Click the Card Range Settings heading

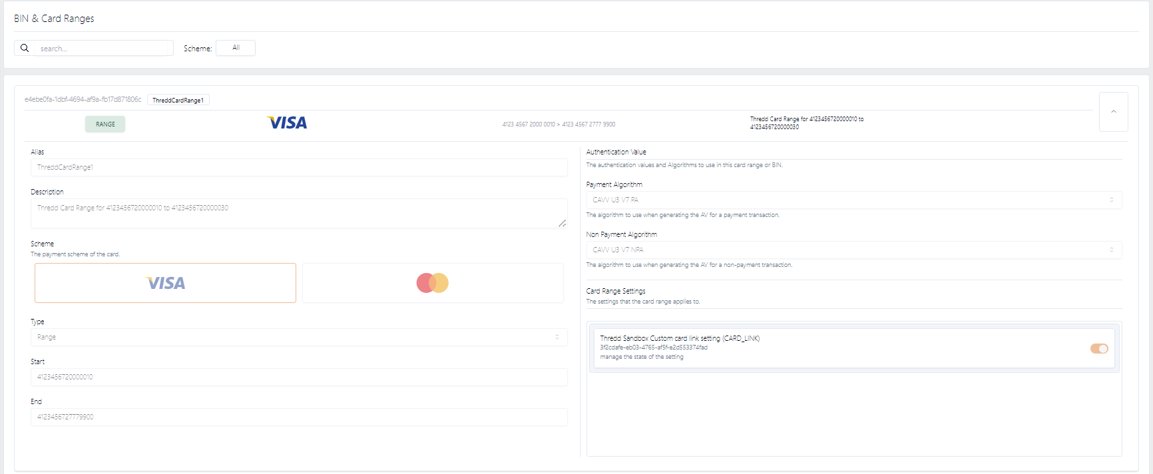tap(616, 291)
